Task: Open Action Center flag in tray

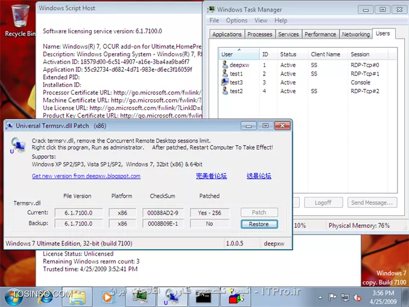Action: click(x=332, y=297)
